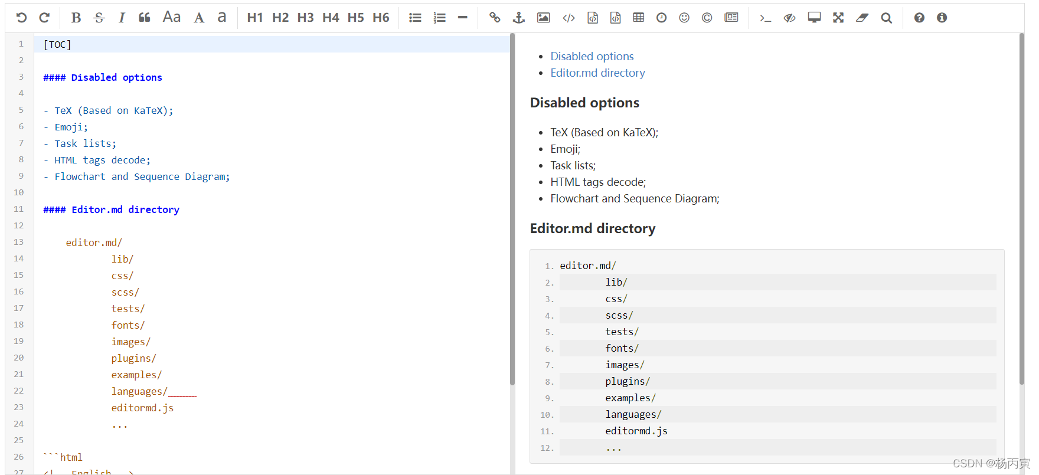Follow the 'Disabled options' TOC link
This screenshot has width=1039, height=475.
pyautogui.click(x=592, y=56)
